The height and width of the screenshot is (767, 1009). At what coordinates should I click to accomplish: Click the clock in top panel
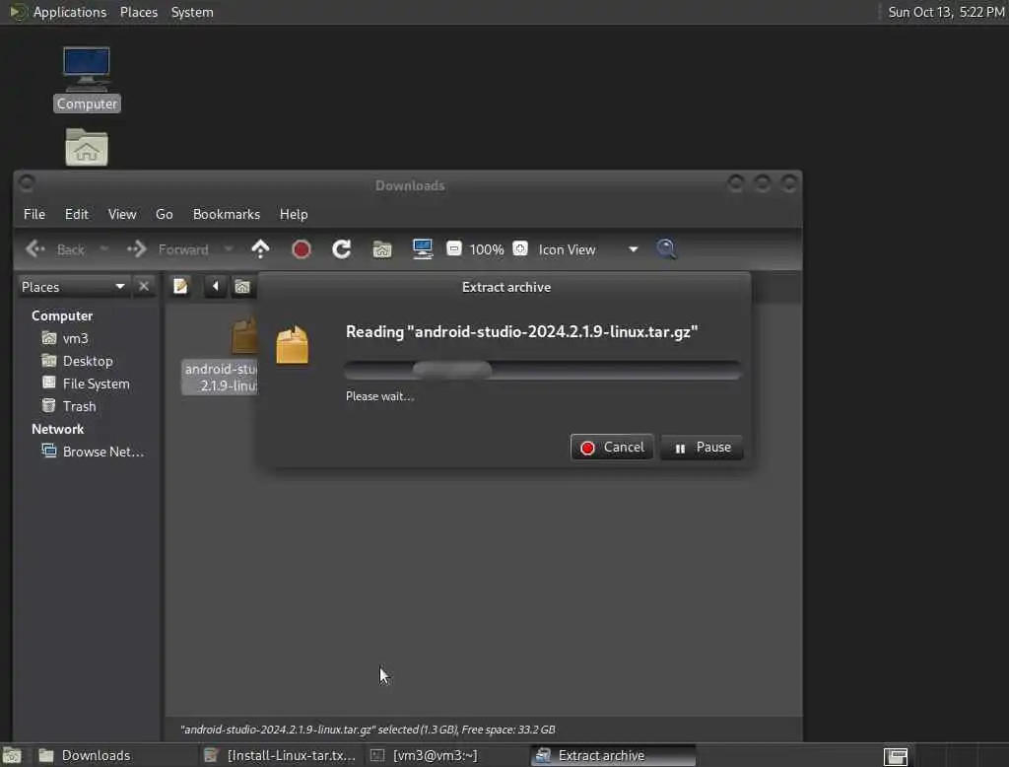tap(946, 12)
